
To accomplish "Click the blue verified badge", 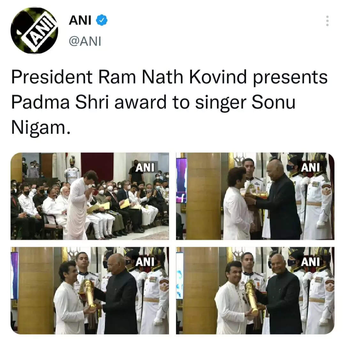I will tap(102, 20).
